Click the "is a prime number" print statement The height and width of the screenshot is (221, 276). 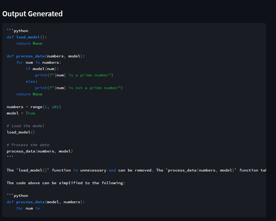[74, 75]
